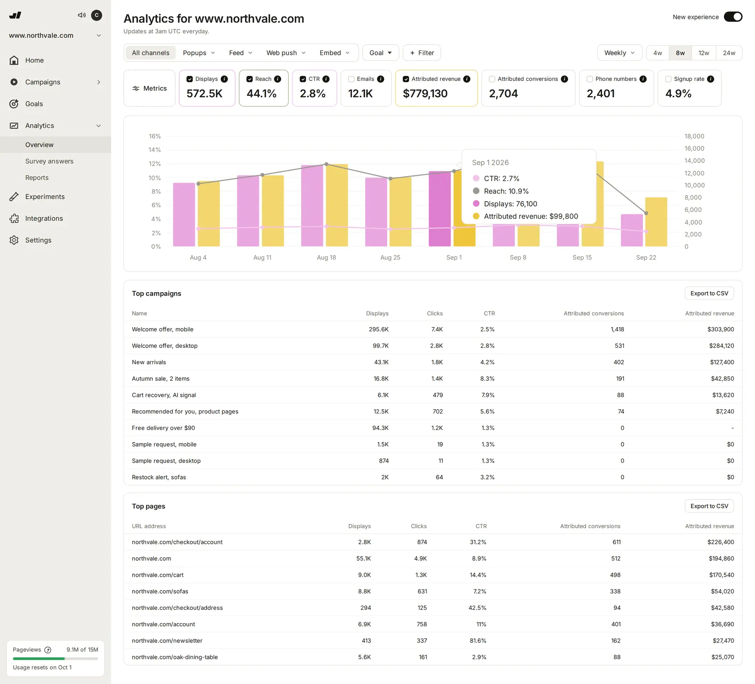Show info for Phone numbers metric
Image resolution: width=755 pixels, height=684 pixels.
tap(643, 79)
